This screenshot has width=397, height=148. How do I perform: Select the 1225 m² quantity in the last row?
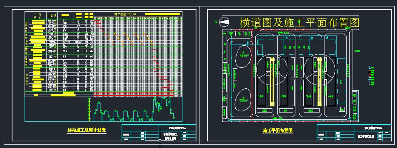pos(52,90)
